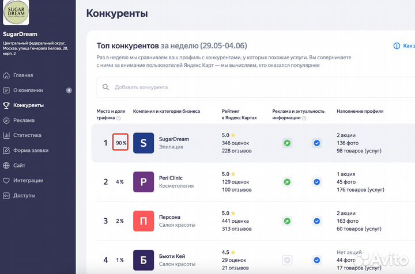The image size is (415, 274).
Task: Click greyed advertising icon in Бьюти Кей row
Action: click(x=287, y=260)
